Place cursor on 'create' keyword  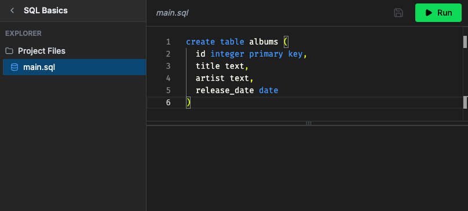pos(200,42)
